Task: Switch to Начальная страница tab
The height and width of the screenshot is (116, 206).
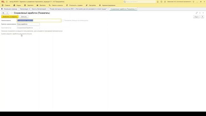Action: tap(9, 9)
